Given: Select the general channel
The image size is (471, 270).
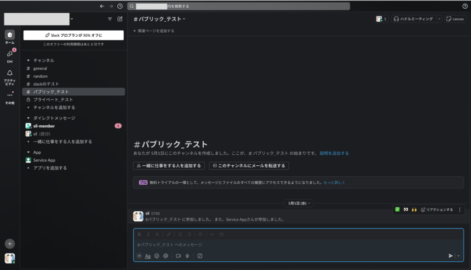Looking at the screenshot, I should 40,68.
